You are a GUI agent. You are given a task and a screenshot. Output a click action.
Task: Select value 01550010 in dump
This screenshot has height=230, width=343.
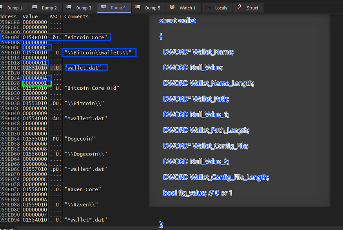[35, 53]
